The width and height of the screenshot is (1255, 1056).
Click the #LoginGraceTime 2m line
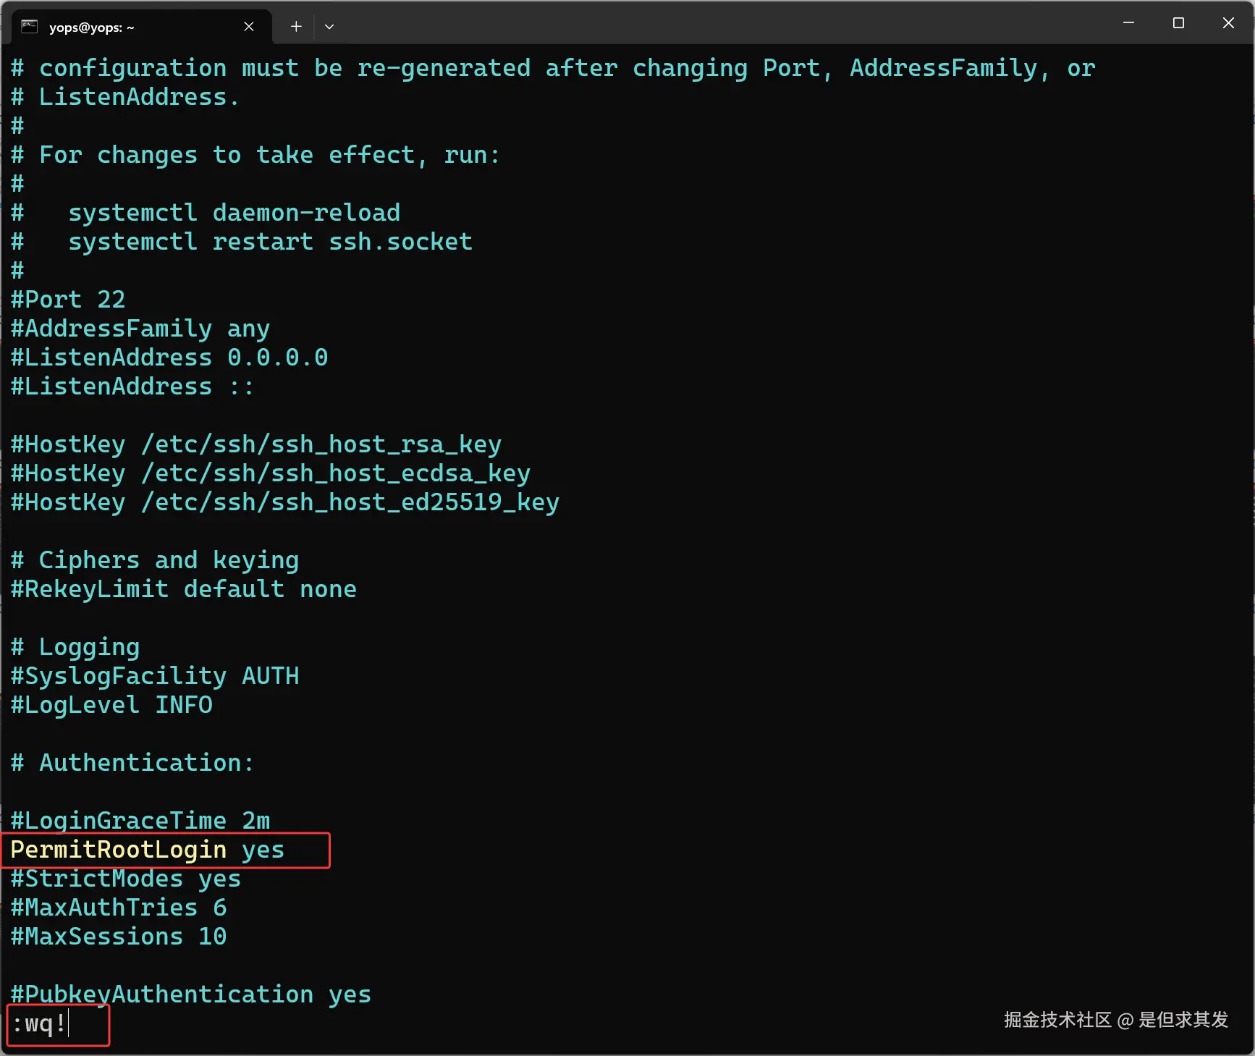[x=140, y=820]
